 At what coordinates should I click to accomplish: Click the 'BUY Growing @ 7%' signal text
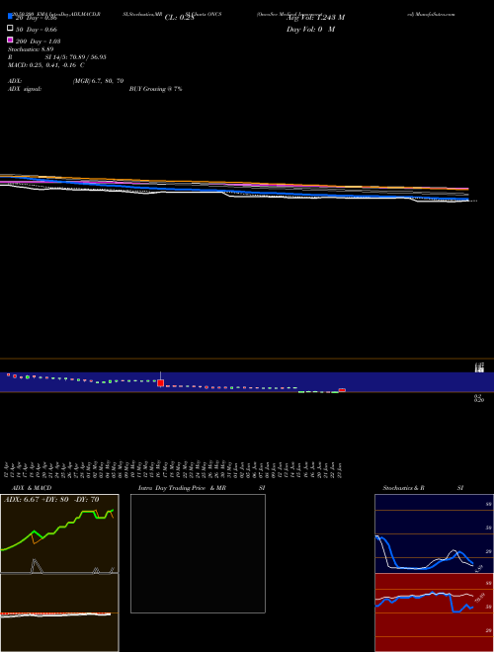coord(155,89)
